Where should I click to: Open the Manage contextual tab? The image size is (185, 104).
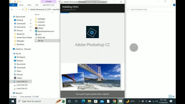[x=49, y=1]
